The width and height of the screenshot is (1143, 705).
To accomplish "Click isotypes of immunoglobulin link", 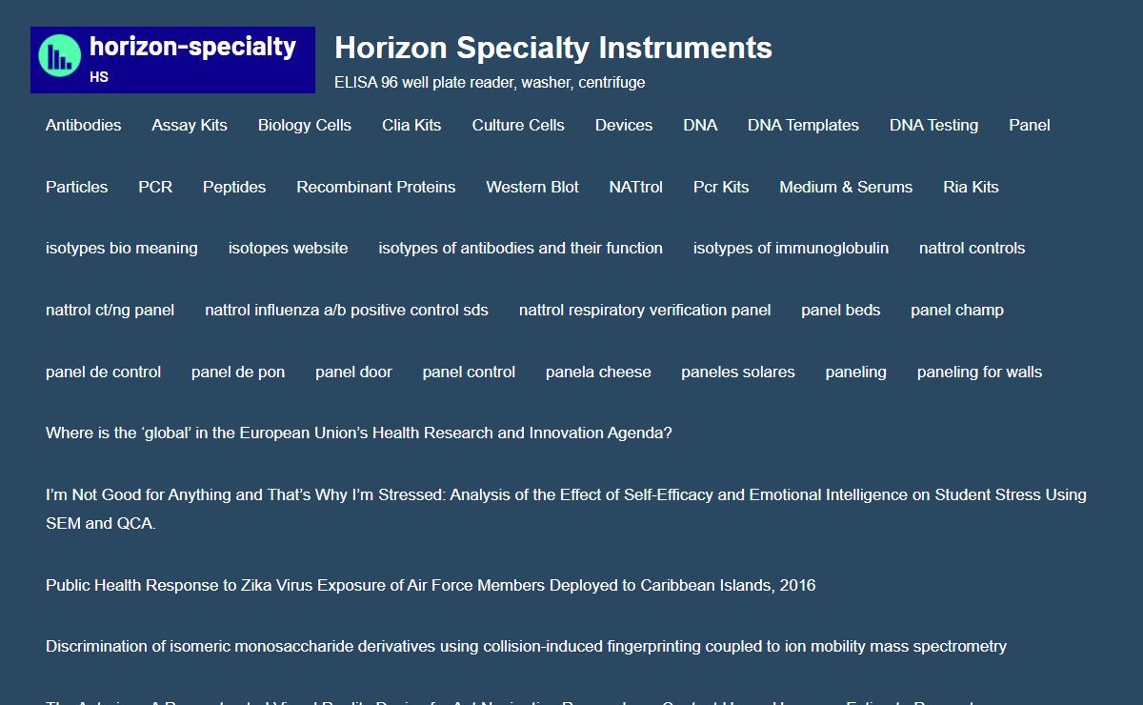I will [x=791, y=248].
